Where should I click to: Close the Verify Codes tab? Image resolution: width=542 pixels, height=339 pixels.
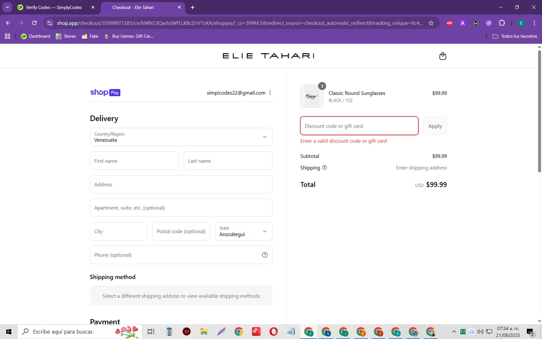tap(93, 7)
